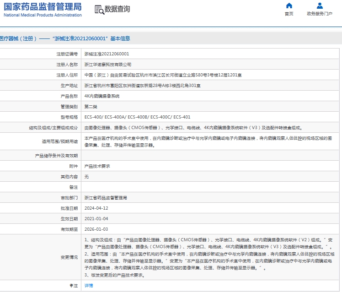Click the 政务服务门户 text link
Screen dimensions: 342x293
tap(320, 14)
